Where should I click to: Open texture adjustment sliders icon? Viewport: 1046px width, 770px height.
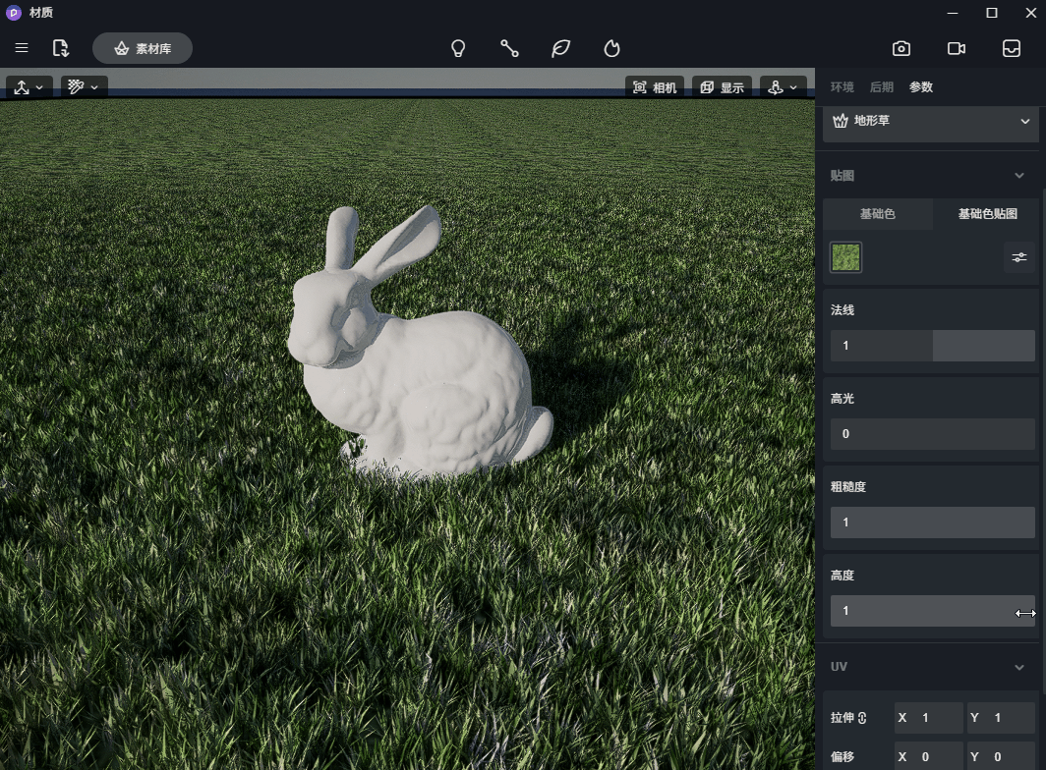[x=1019, y=257]
